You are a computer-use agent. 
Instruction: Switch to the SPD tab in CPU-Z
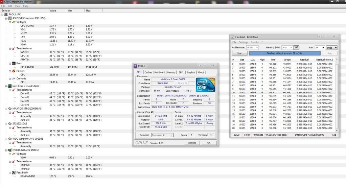pyautogui.click(x=181, y=72)
